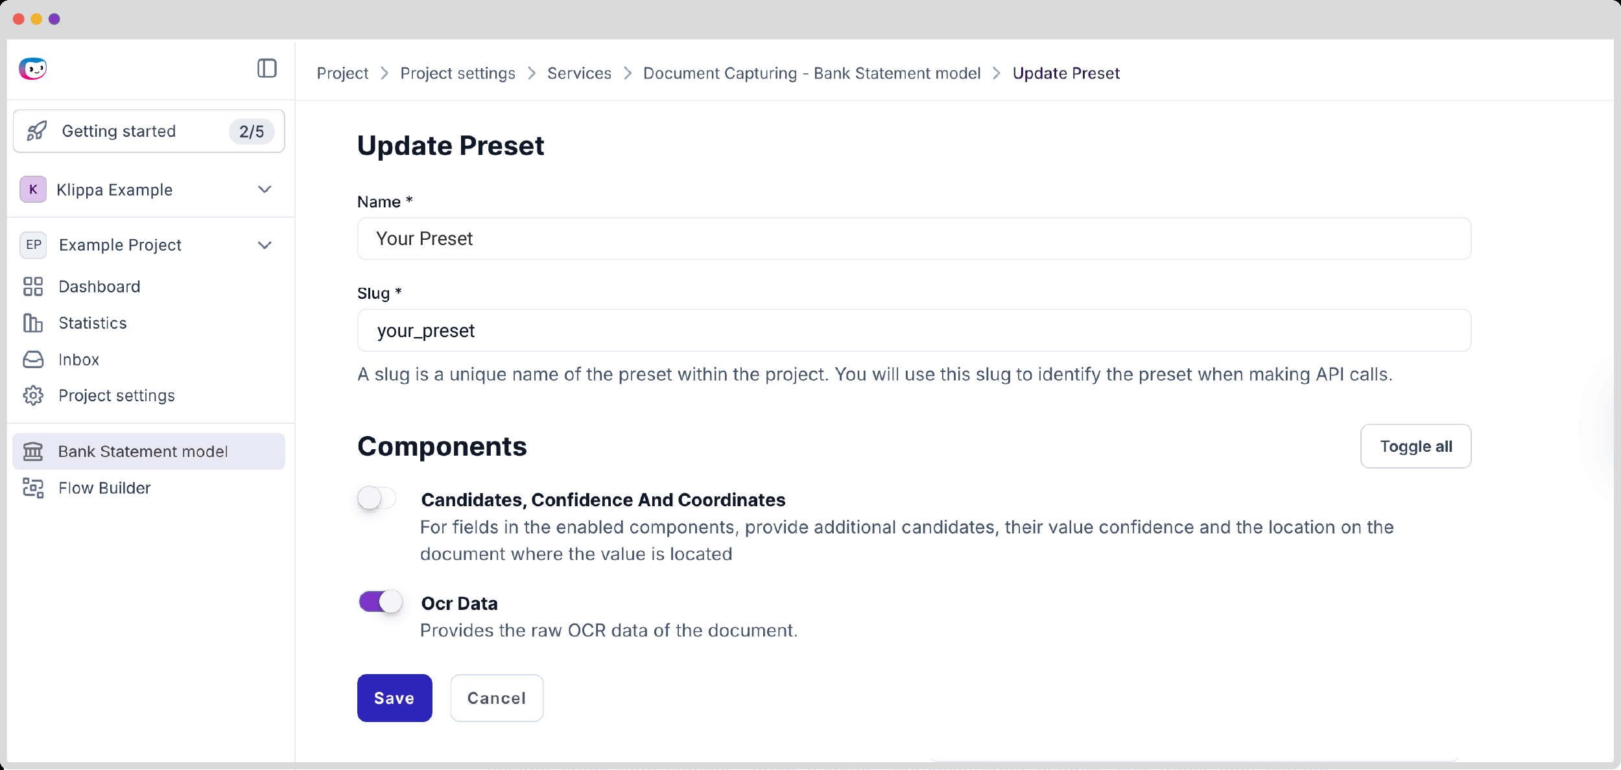Save the preset changes
Image resolution: width=1621 pixels, height=770 pixels.
[x=394, y=698]
